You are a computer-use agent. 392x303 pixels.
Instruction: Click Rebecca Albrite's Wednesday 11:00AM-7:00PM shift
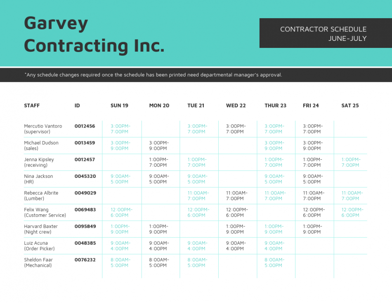(237, 196)
